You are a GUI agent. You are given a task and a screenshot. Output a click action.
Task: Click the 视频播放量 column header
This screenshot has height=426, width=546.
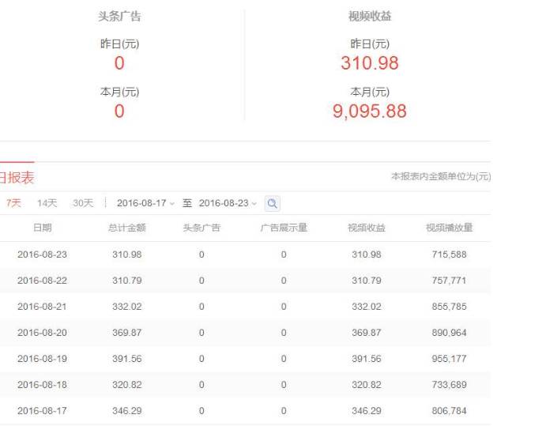click(x=449, y=228)
